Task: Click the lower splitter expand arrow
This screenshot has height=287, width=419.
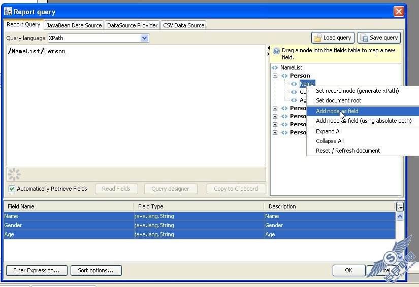Action: click(x=269, y=54)
